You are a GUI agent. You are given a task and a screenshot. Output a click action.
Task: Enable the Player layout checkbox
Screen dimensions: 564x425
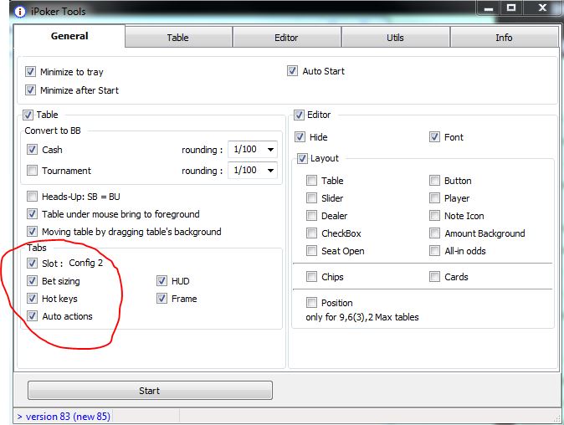click(x=434, y=198)
